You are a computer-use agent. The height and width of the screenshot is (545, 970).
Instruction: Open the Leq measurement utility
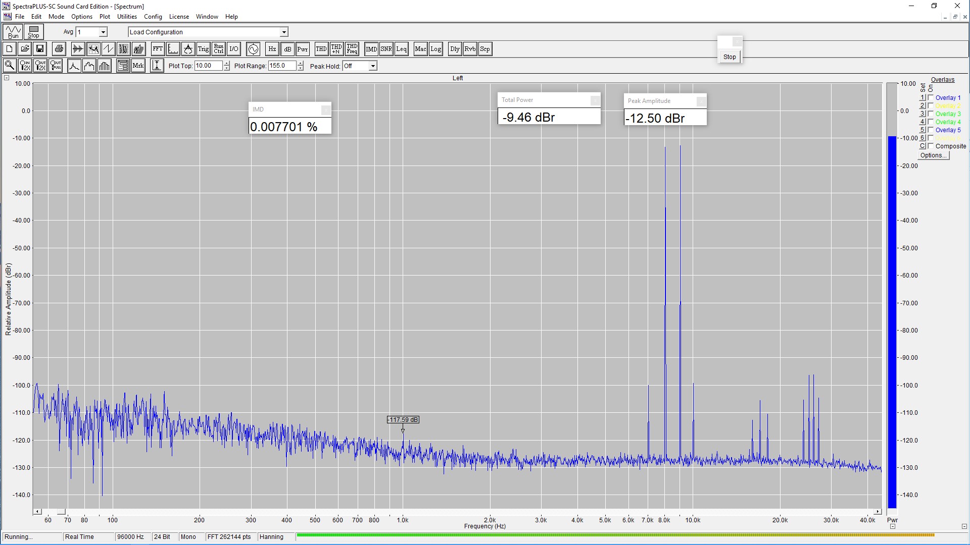pyautogui.click(x=402, y=49)
